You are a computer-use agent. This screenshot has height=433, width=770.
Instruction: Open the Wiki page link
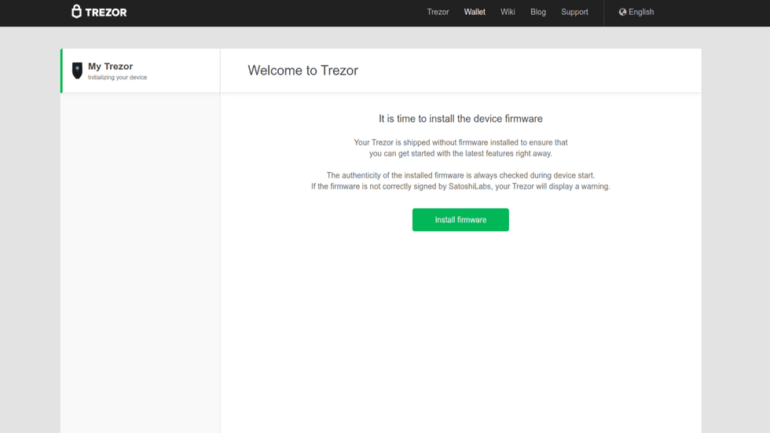pos(508,13)
